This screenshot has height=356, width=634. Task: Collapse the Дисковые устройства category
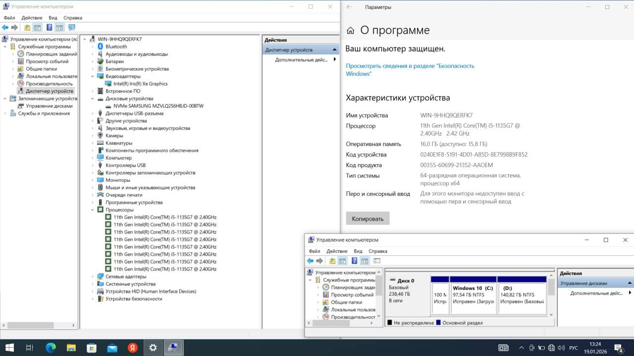[93, 98]
